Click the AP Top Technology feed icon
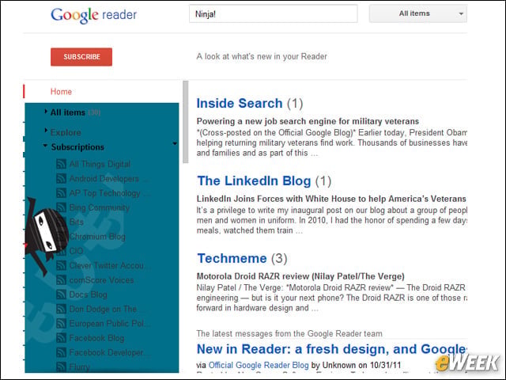The image size is (506, 380). (62, 193)
